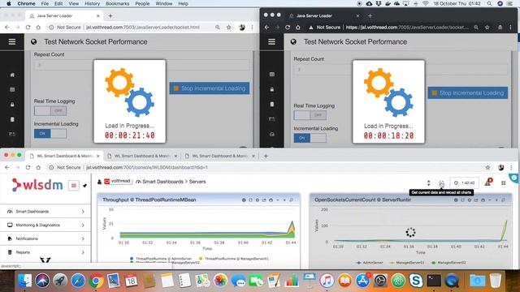Refresh the Throughput chart panel
The image size is (520, 292).
251,200
